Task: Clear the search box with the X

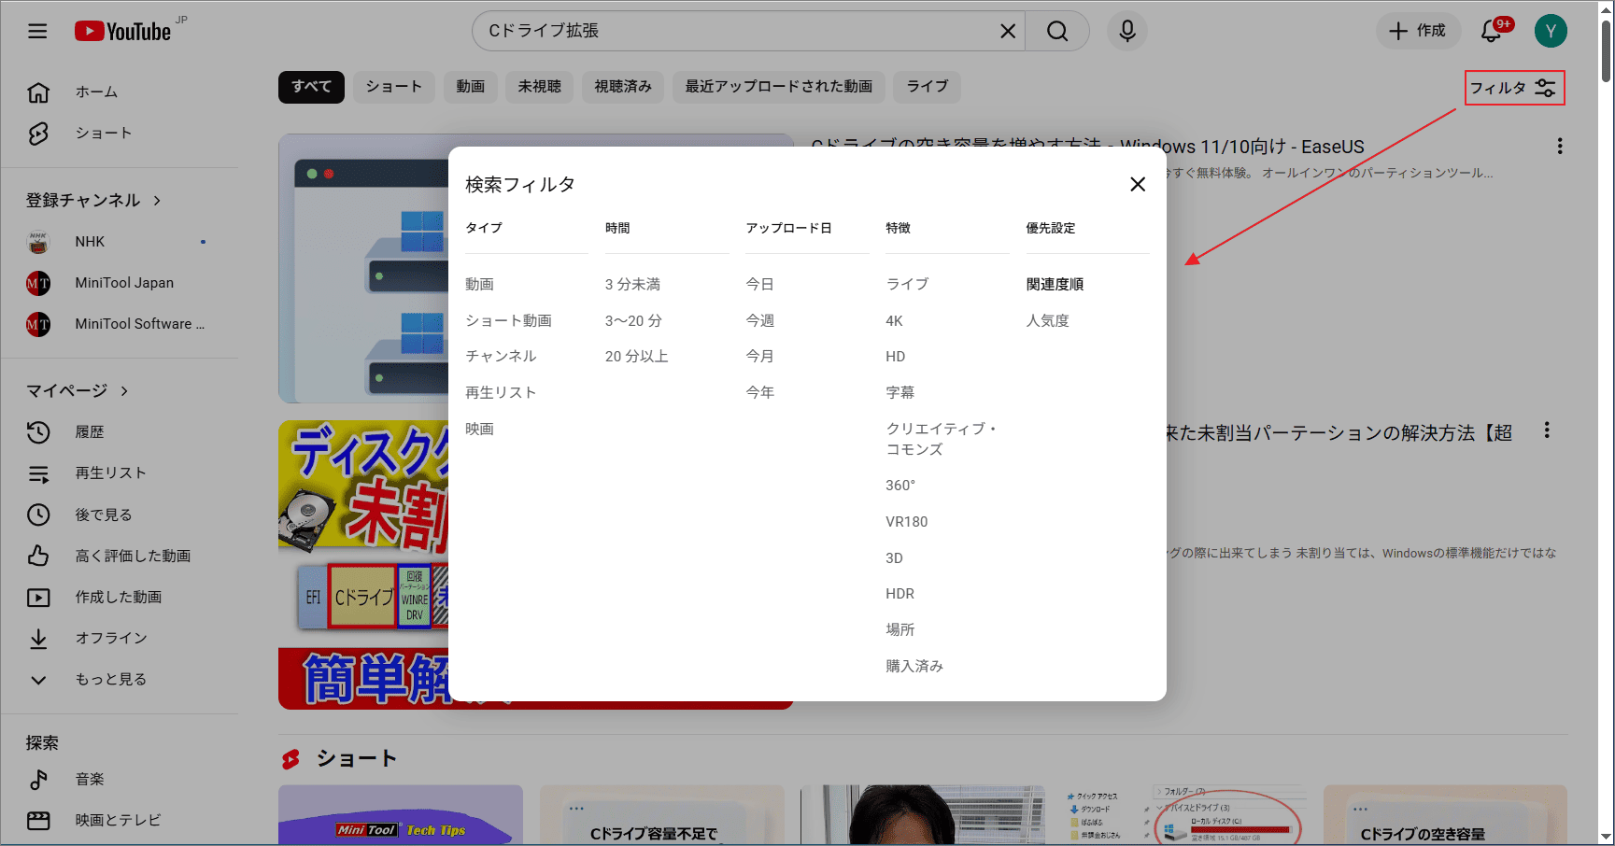Action: point(1007,31)
